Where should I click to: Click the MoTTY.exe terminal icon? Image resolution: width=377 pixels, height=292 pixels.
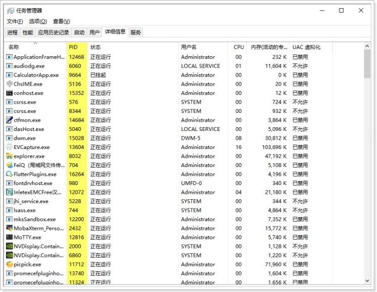pos(9,237)
